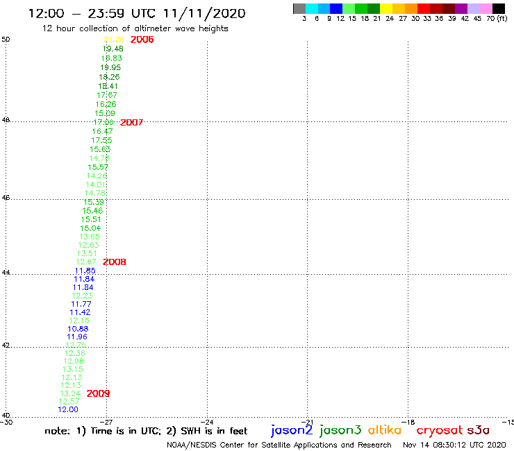This screenshot has height=451, width=514.
Task: Click the wave height value 15.57
Action: [98, 167]
